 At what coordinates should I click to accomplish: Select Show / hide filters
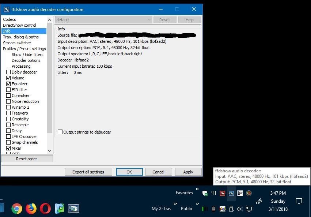pos(27,55)
